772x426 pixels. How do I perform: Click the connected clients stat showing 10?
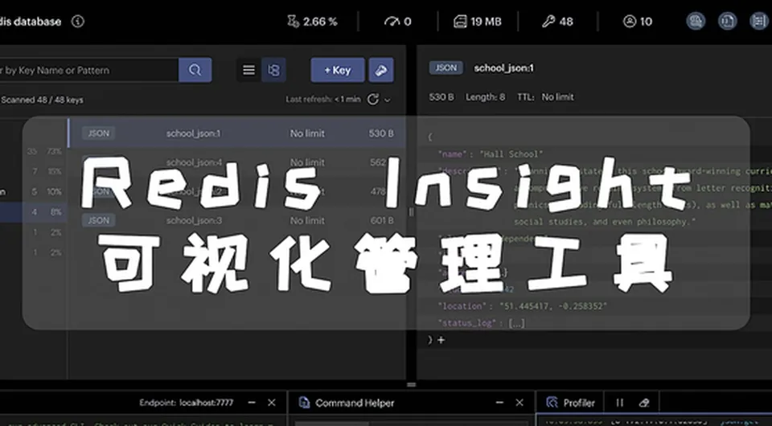pyautogui.click(x=638, y=22)
